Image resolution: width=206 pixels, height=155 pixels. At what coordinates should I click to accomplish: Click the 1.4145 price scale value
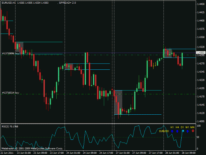(x=201, y=105)
